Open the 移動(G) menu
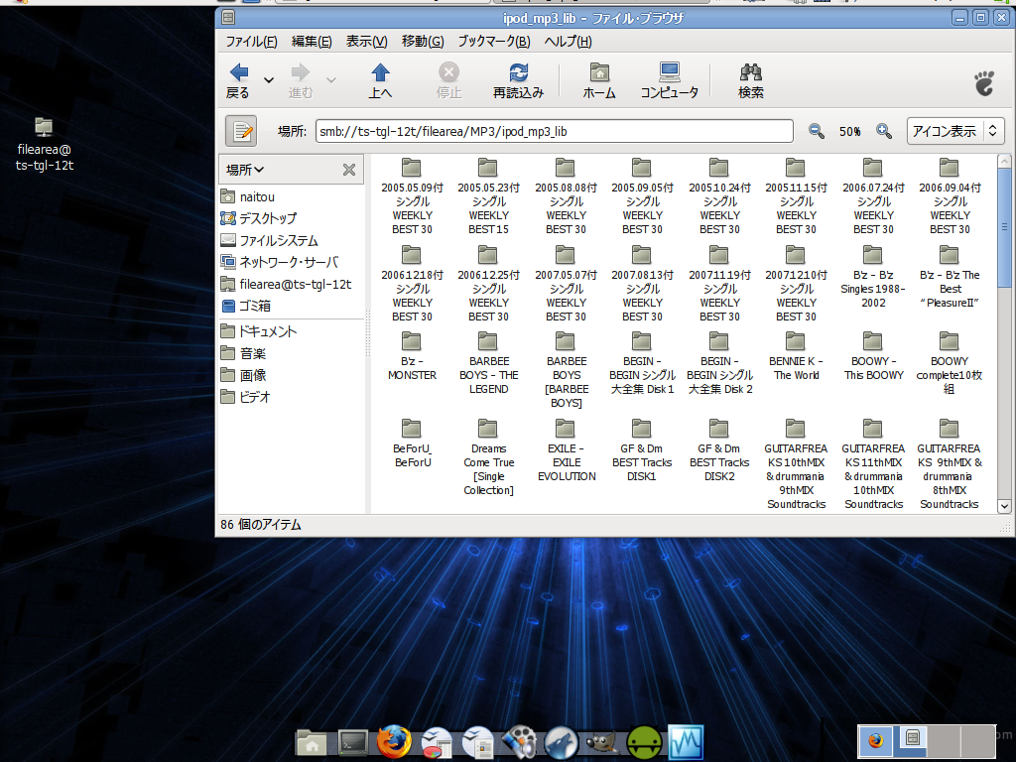This screenshot has width=1016, height=762. point(423,42)
